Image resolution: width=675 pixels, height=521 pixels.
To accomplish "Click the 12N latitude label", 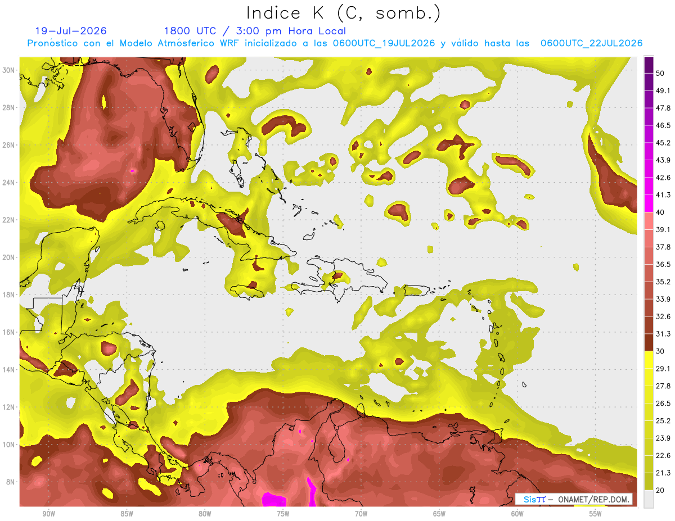I will (x=9, y=407).
